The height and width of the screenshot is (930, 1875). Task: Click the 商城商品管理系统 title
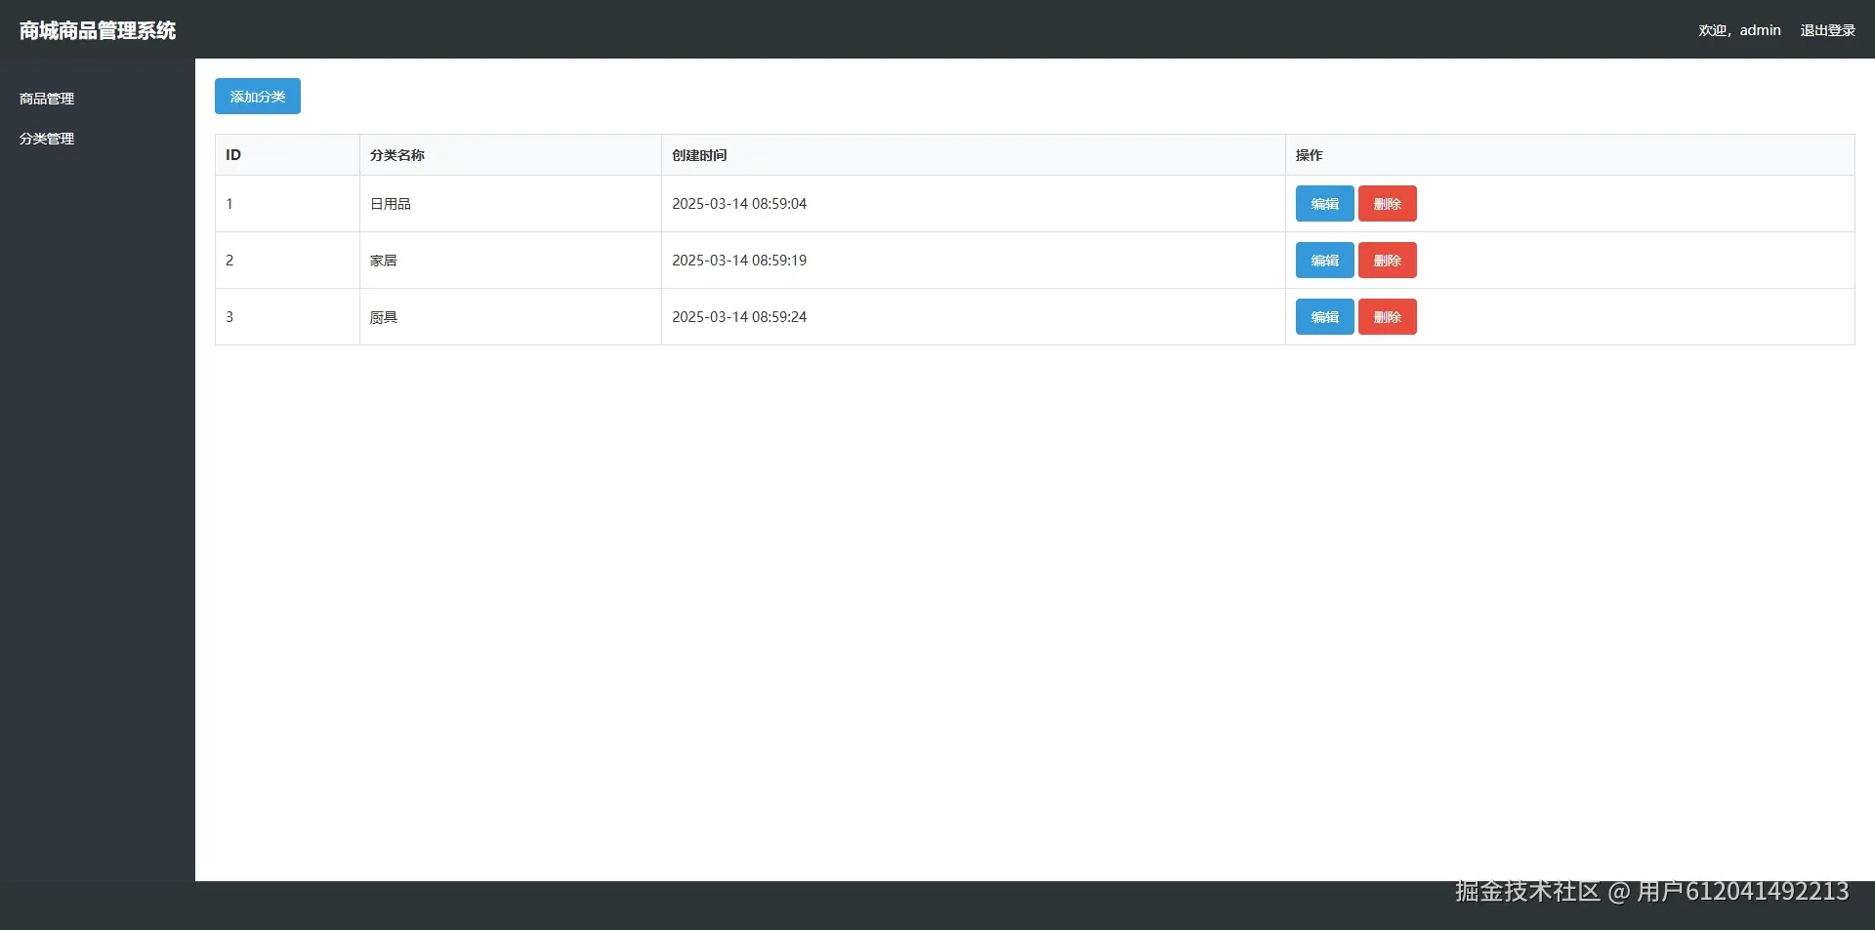click(98, 30)
